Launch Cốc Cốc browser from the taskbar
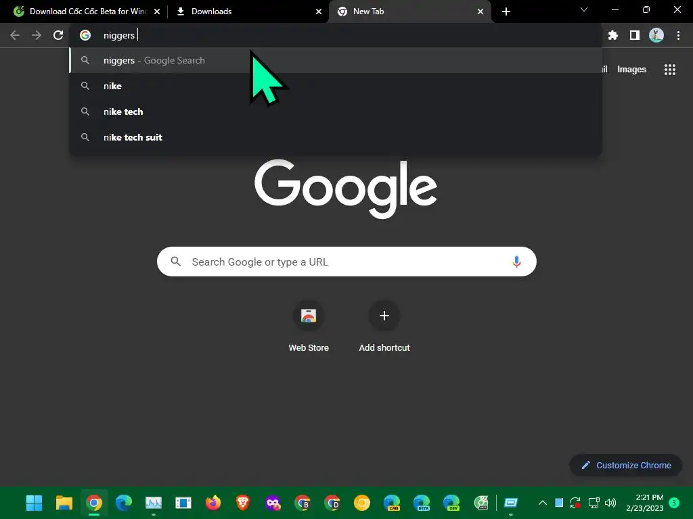Viewport: 693px width, 519px height. click(x=481, y=503)
